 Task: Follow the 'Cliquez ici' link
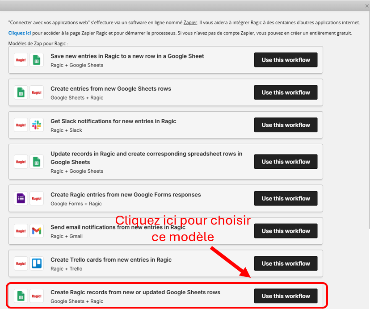point(20,33)
